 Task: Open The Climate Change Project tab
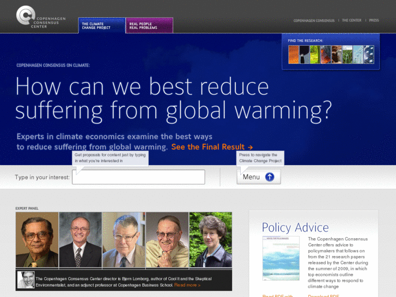pyautogui.click(x=101, y=26)
